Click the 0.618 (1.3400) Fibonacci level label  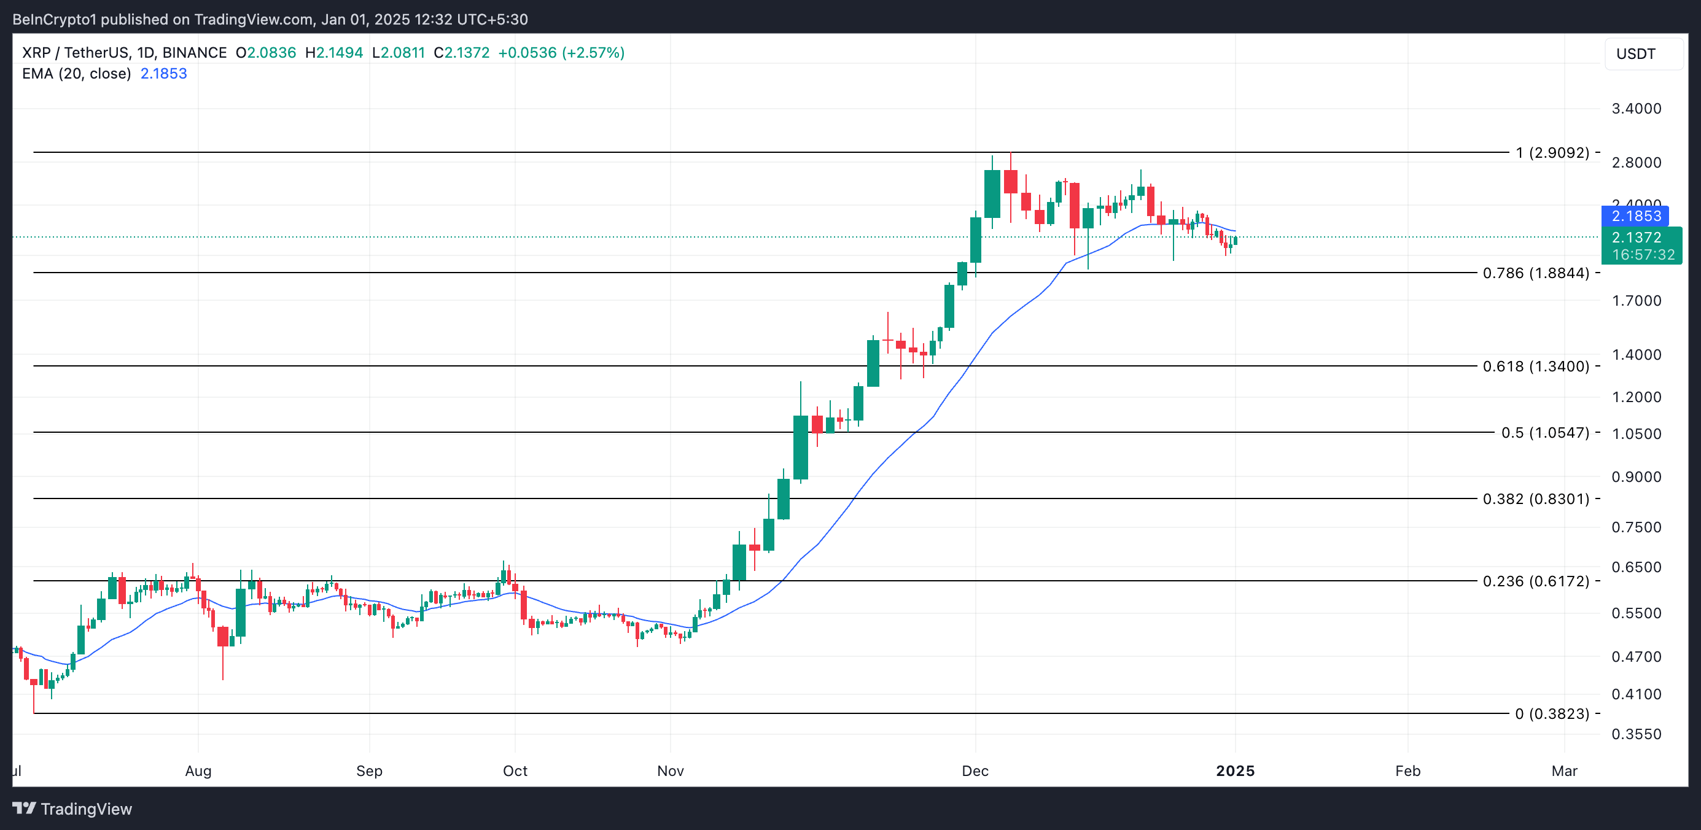click(x=1535, y=366)
